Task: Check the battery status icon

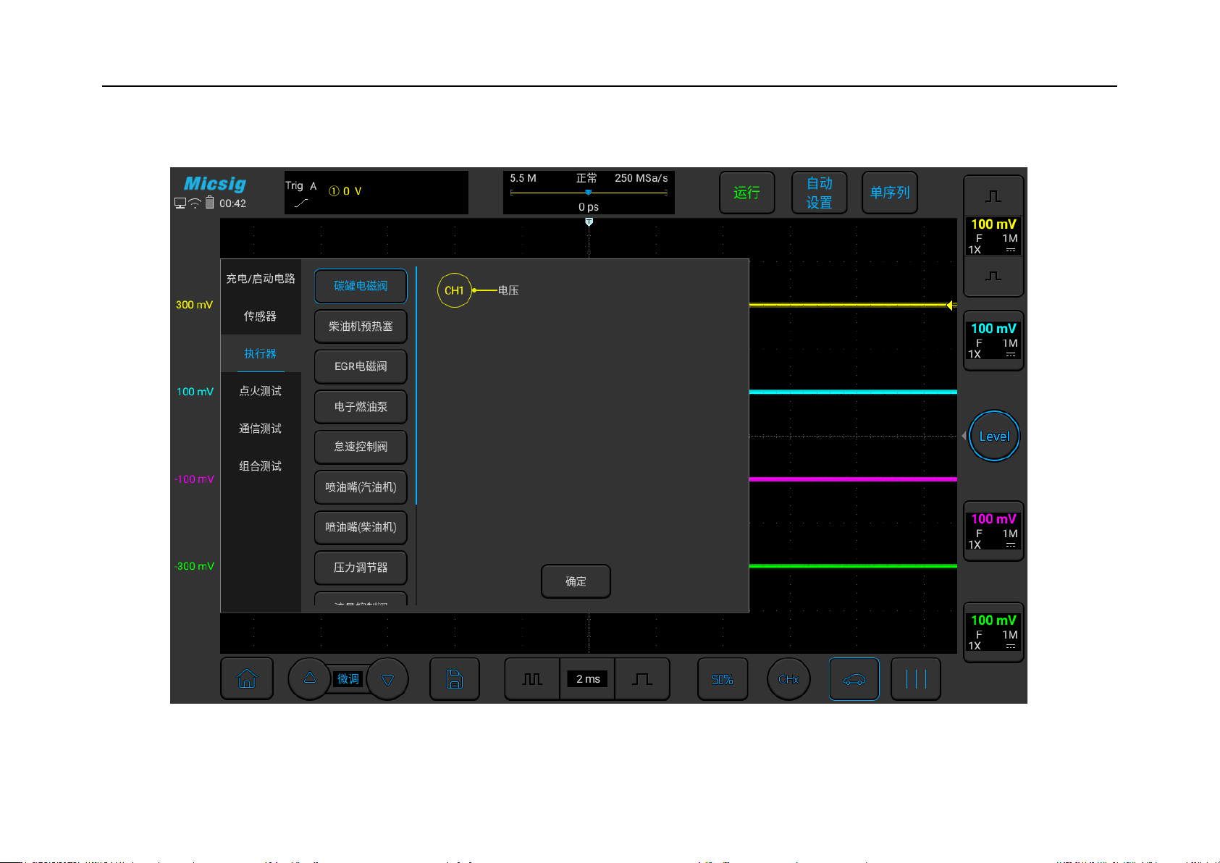Action: coord(210,203)
